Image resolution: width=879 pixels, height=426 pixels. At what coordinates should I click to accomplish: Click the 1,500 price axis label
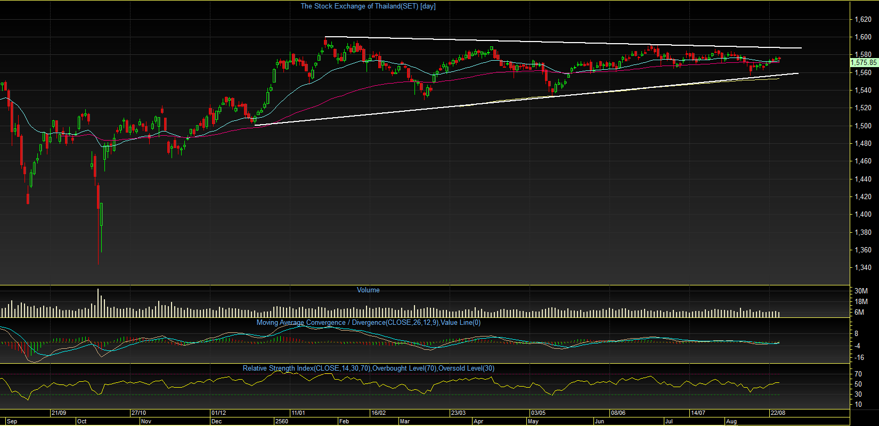pos(863,126)
